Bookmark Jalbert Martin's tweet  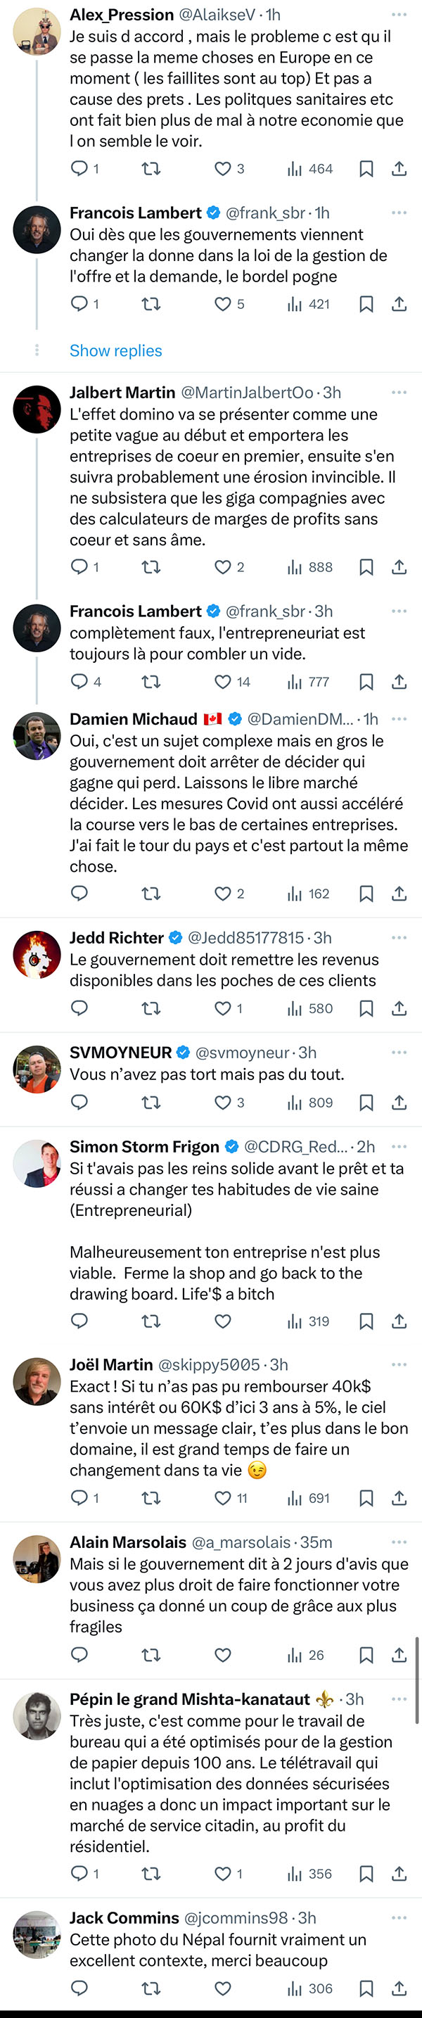366,567
